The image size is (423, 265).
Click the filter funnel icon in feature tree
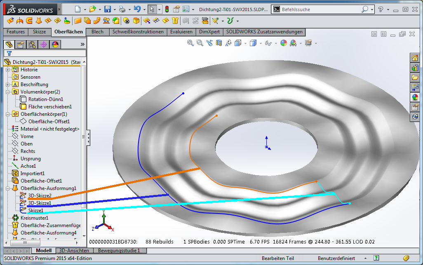[x=9, y=53]
